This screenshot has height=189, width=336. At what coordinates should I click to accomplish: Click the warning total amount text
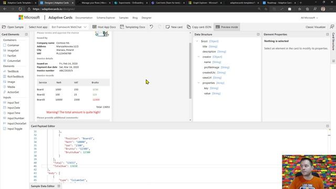pos(73,112)
